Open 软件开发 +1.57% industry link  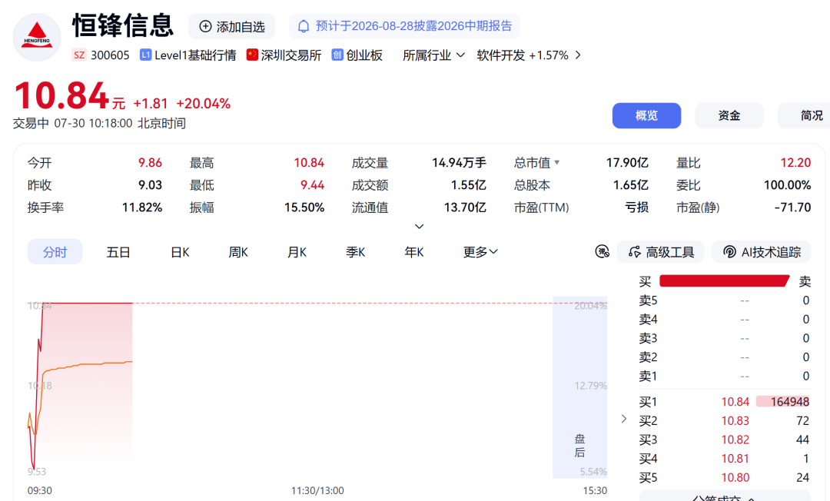(x=523, y=55)
